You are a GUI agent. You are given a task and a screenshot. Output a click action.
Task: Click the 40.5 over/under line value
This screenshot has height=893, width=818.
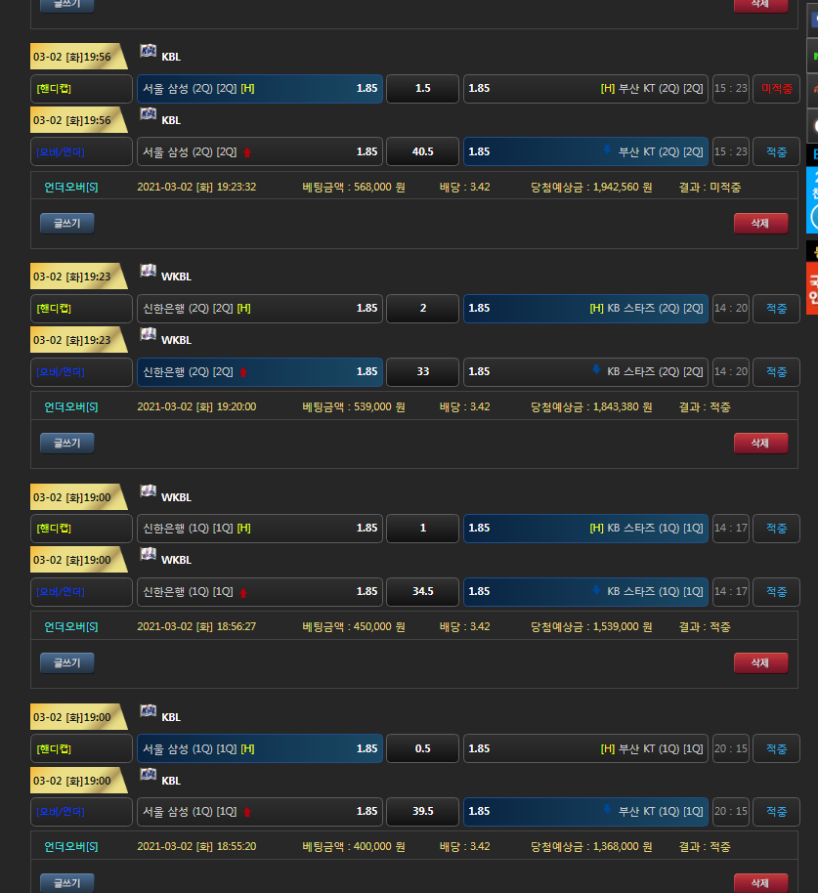[422, 152]
